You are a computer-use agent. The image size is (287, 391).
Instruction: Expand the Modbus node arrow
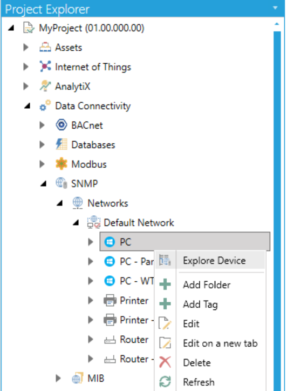tap(42, 164)
